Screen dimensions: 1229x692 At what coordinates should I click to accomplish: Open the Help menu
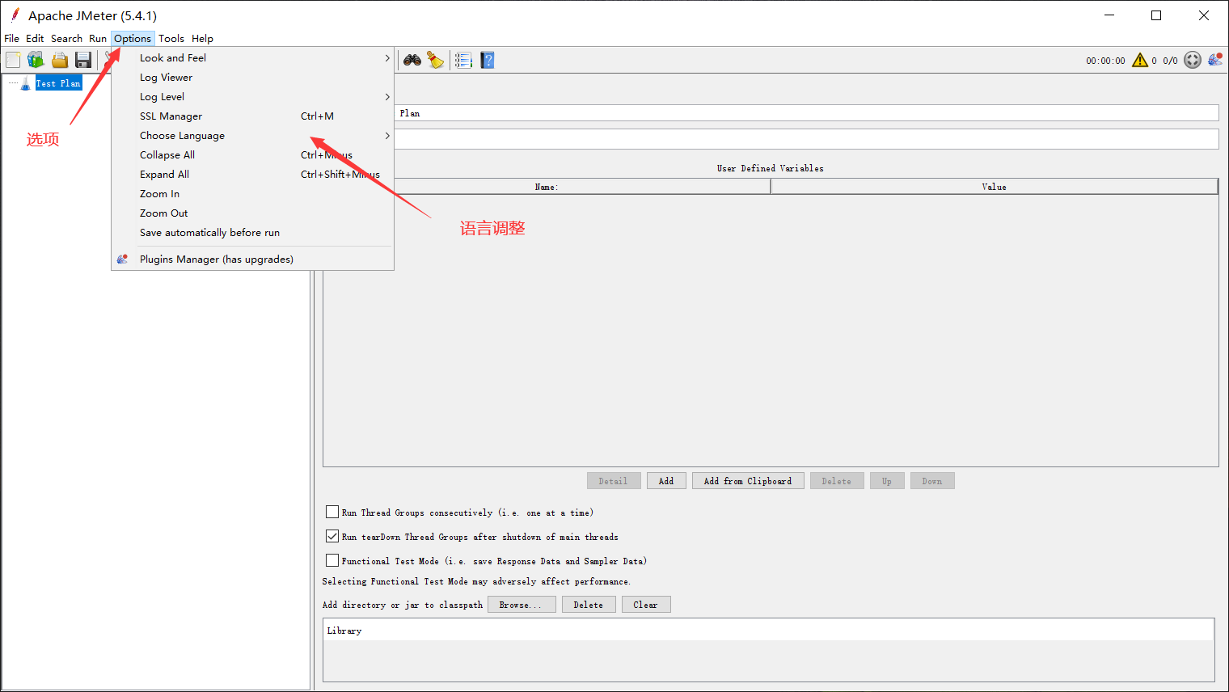pos(202,39)
